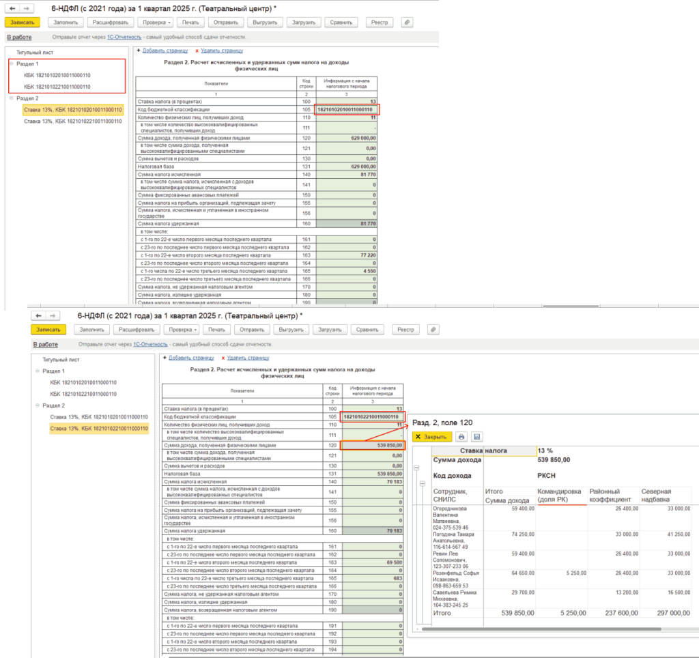Select highlighted 'Ставка 13%, КБК 18210102210011000110' in lower tree
The width and height of the screenshot is (699, 658).
coord(99,429)
